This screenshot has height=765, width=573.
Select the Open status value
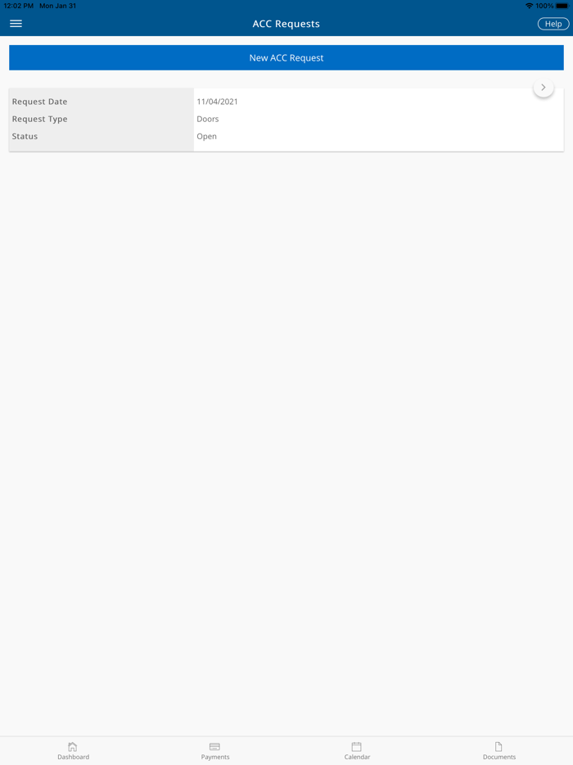(207, 137)
